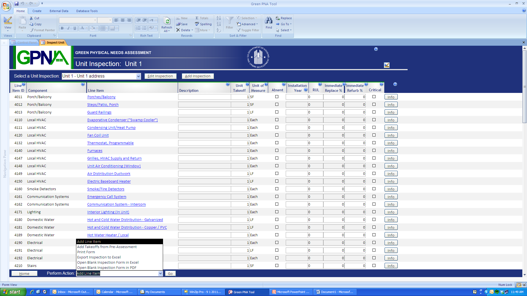Click the Find binoculars icon
This screenshot has width=527, height=296.
tap(268, 21)
